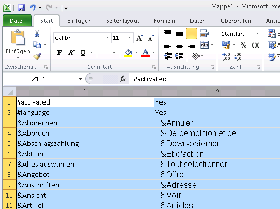Click the fx insert function button
Screen dimensions: 280x209
point(123,79)
